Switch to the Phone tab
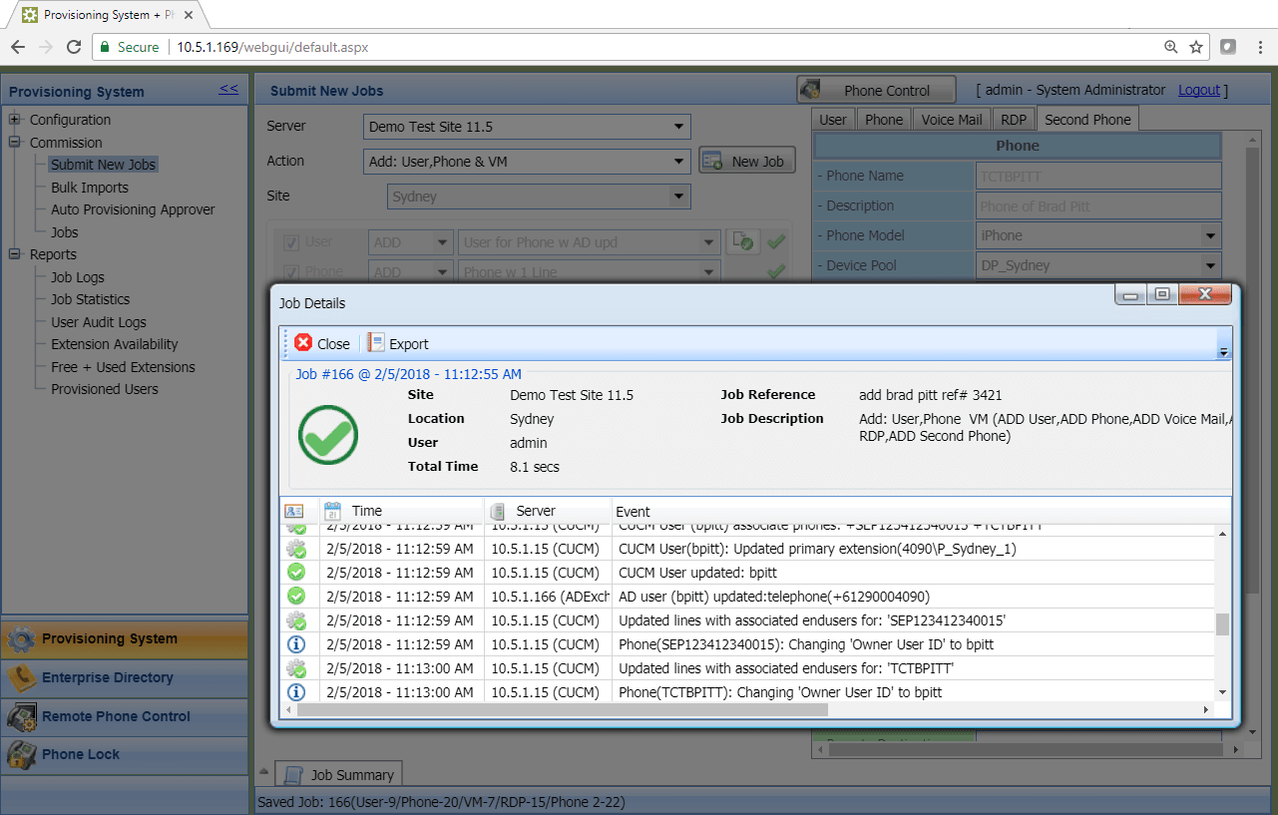The width and height of the screenshot is (1278, 815). (883, 120)
